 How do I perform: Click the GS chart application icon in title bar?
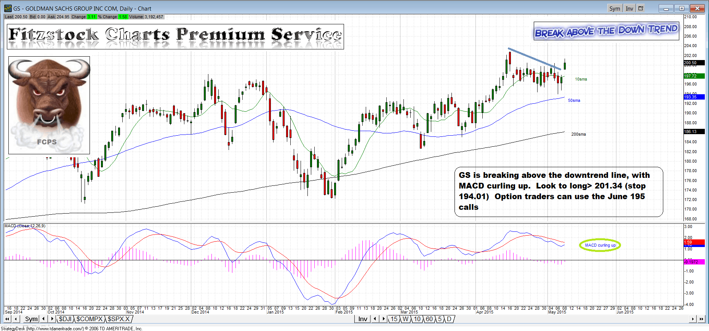(8, 8)
